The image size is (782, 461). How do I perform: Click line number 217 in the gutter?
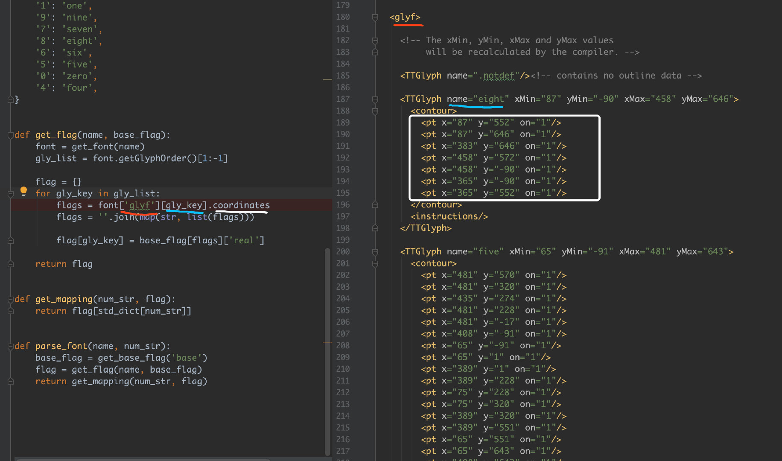[343, 452]
